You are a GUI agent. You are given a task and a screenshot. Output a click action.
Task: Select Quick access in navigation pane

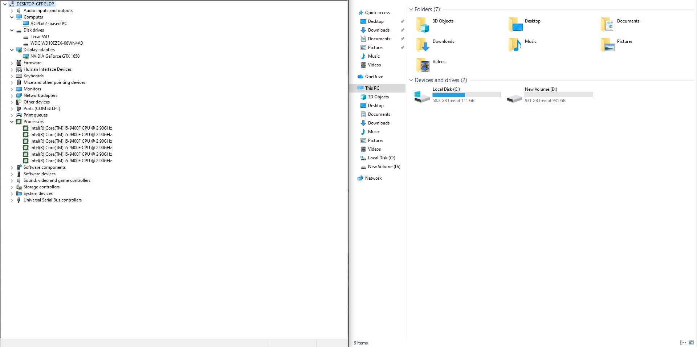[x=377, y=13]
